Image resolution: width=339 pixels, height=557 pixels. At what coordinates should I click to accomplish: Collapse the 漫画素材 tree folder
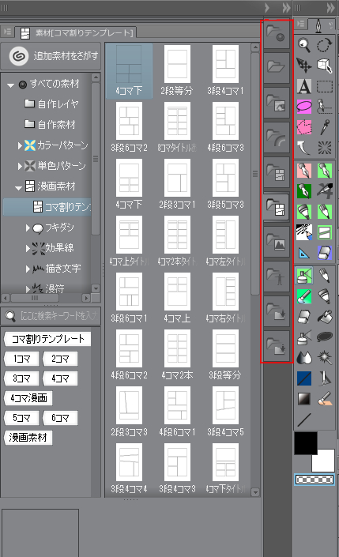tap(18, 187)
